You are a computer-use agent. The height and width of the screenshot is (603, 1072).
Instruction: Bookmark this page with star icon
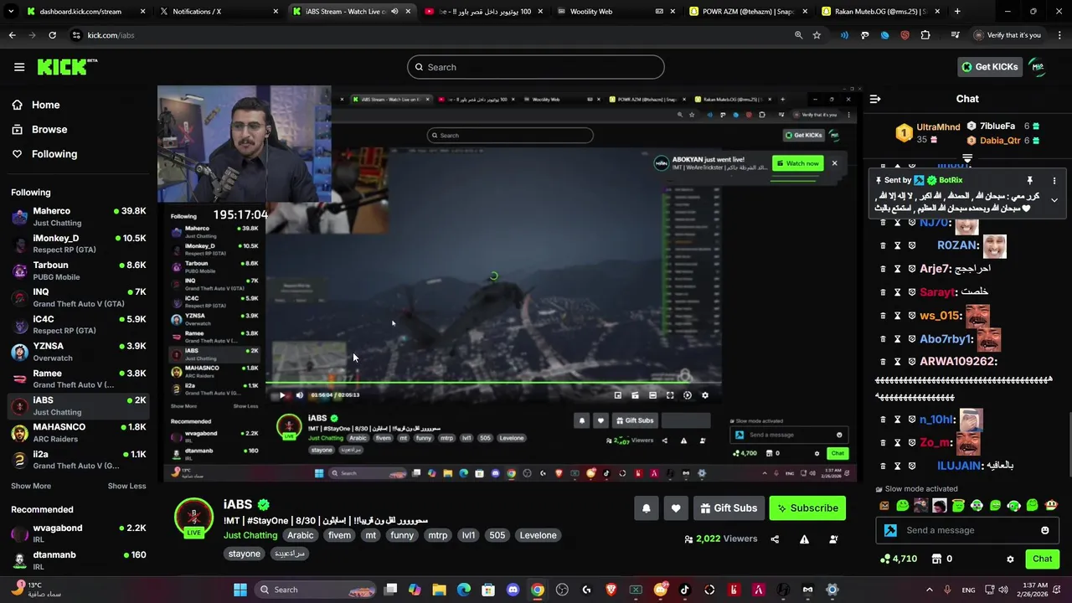(817, 35)
